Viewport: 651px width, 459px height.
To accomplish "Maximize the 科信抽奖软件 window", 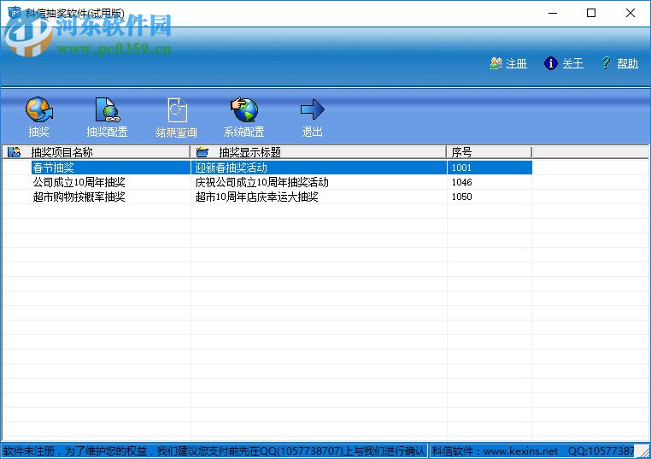I will point(591,14).
